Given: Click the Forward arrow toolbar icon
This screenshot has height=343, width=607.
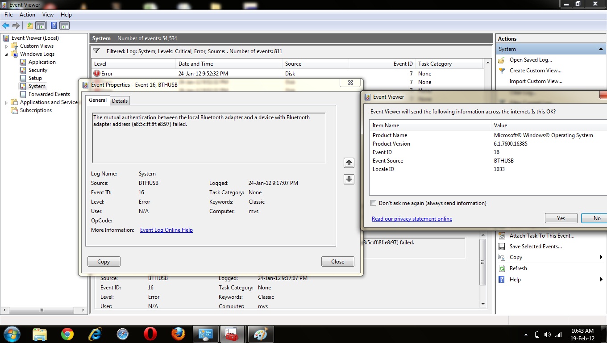Looking at the screenshot, I should click(x=16, y=26).
